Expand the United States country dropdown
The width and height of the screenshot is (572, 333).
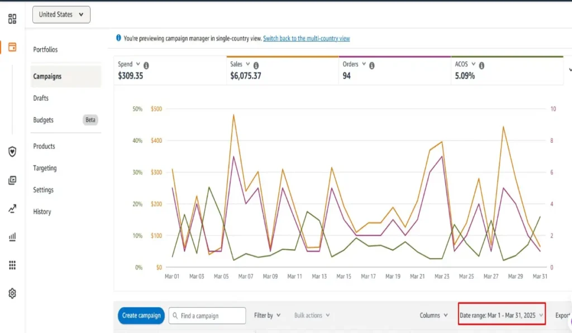coord(61,15)
